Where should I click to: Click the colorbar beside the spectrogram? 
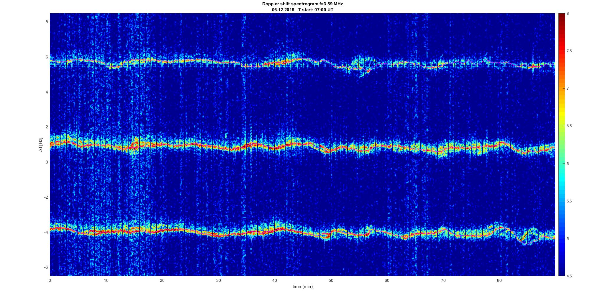coord(561,145)
